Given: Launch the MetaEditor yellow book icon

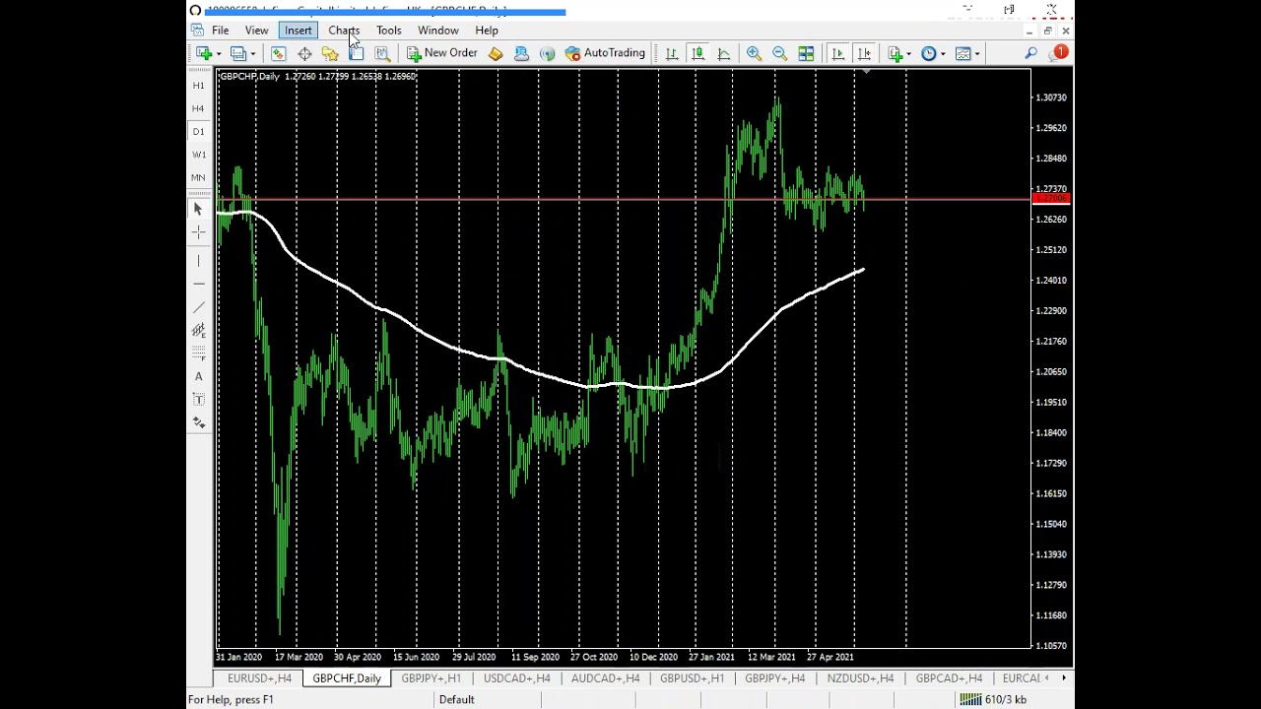Looking at the screenshot, I should (x=496, y=53).
